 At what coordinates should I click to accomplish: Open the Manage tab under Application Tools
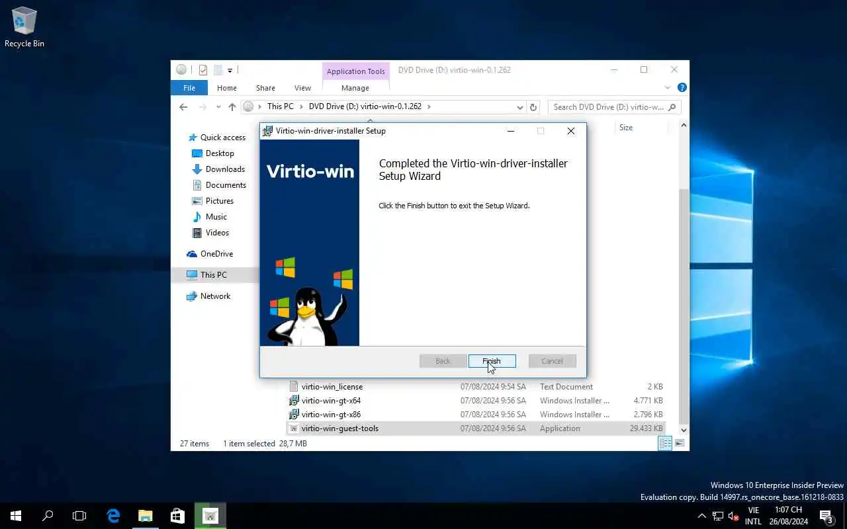(355, 88)
